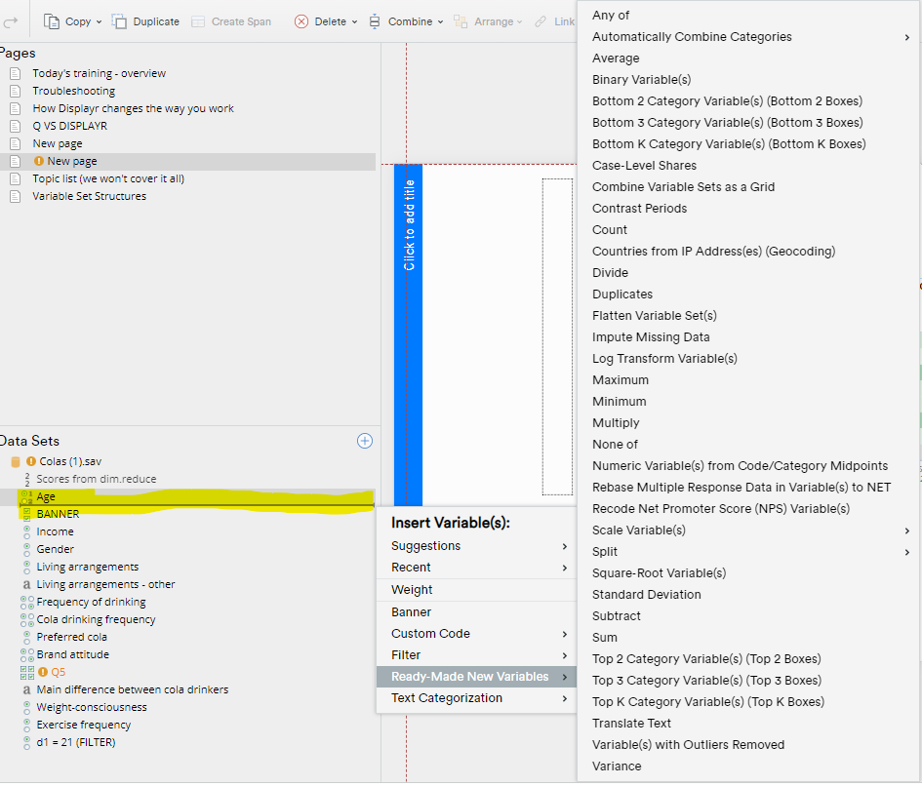Click the 'Click to add title' bar
The height and width of the screenshot is (786, 922).
pyautogui.click(x=408, y=335)
